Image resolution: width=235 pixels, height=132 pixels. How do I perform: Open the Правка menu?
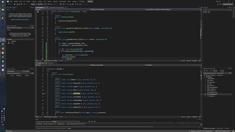[x=16, y=1]
